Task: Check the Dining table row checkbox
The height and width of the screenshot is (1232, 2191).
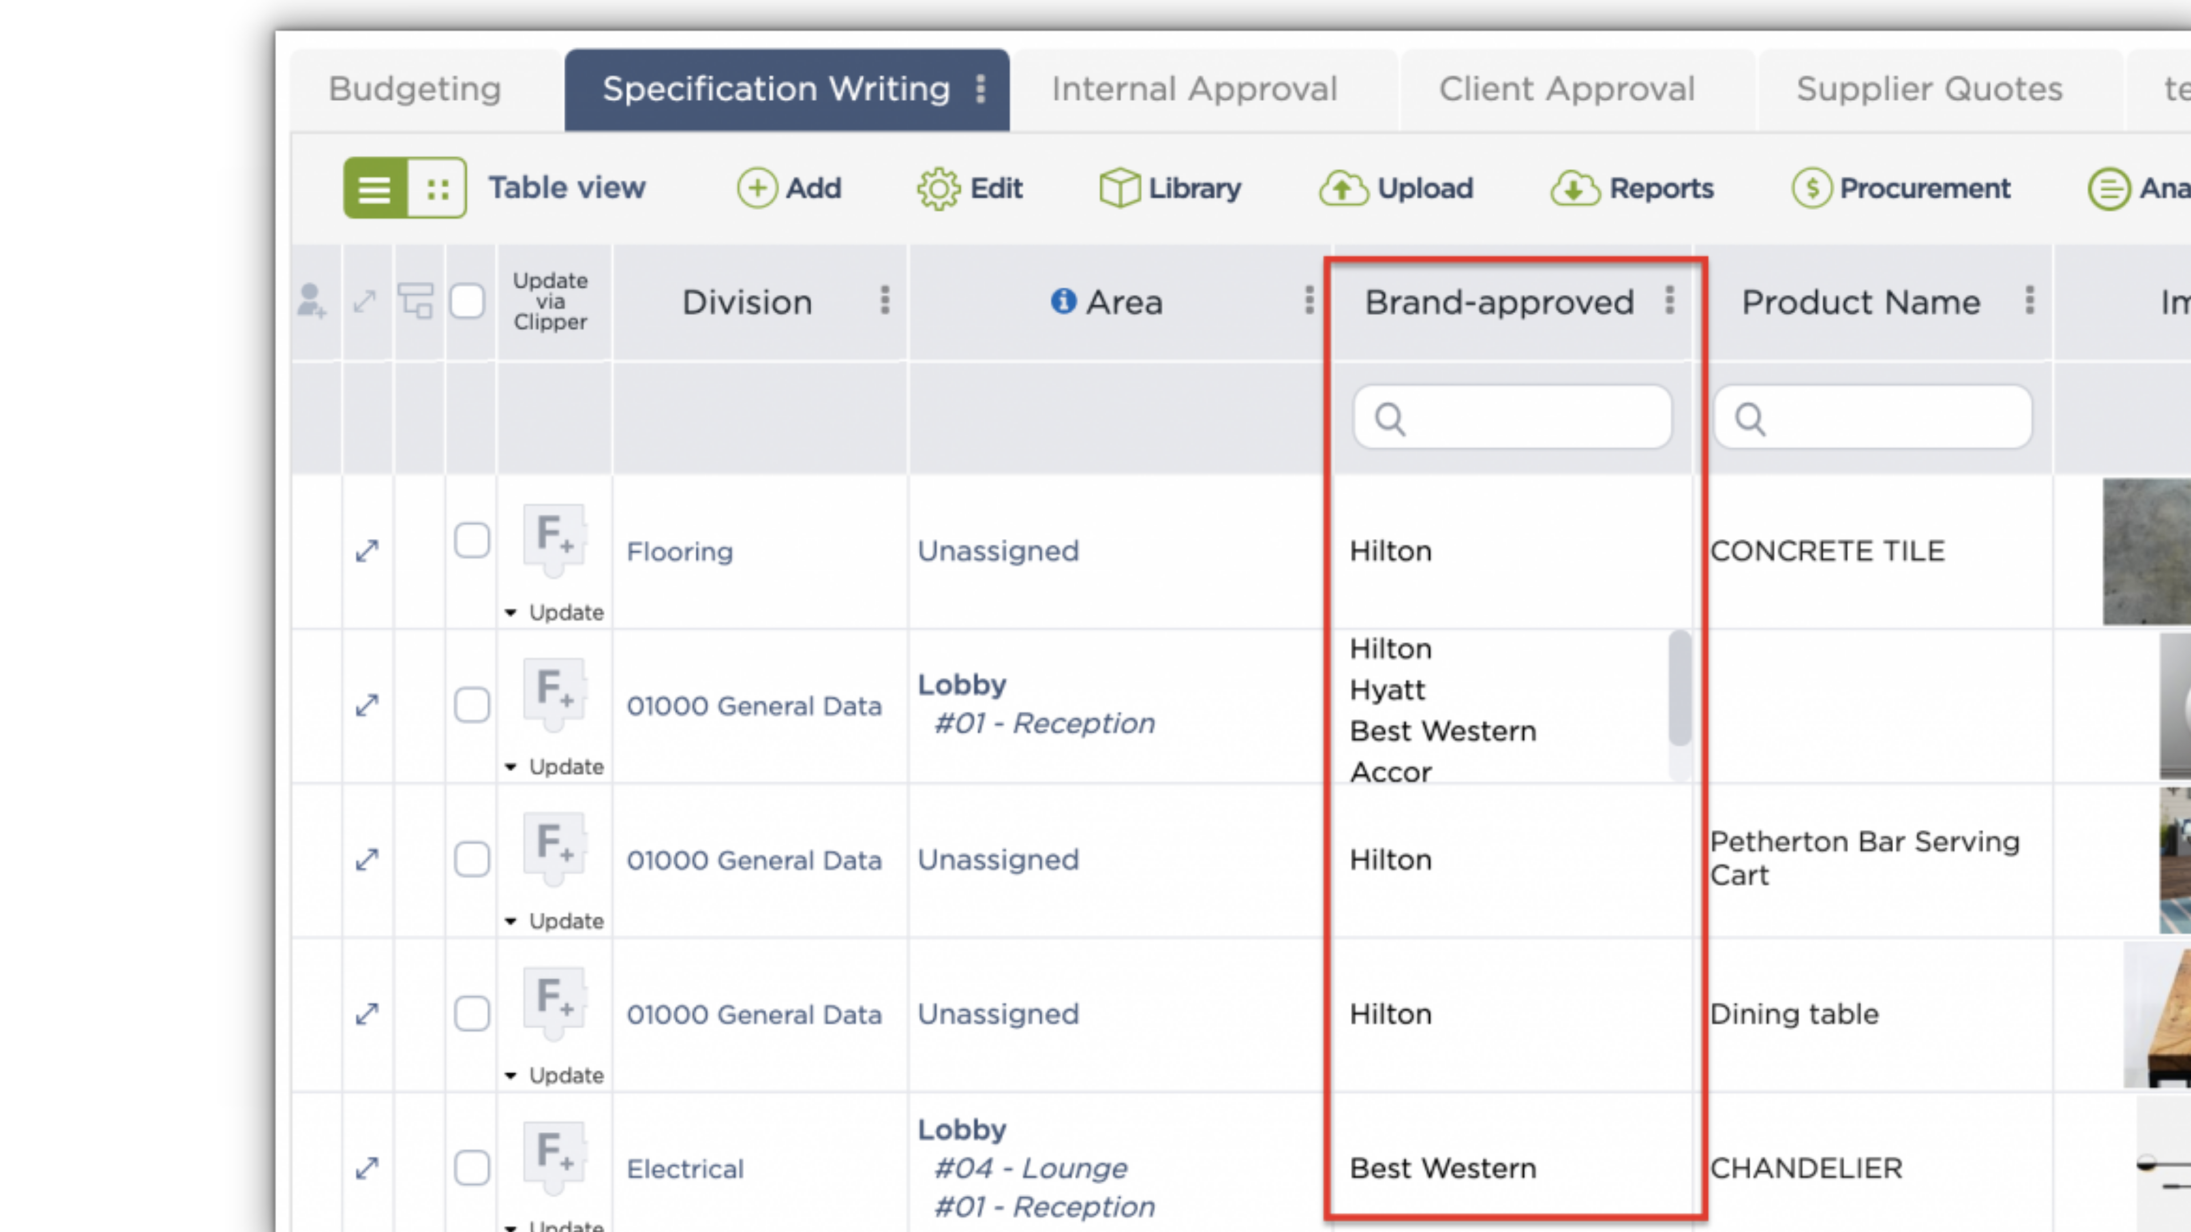Action: click(472, 1014)
